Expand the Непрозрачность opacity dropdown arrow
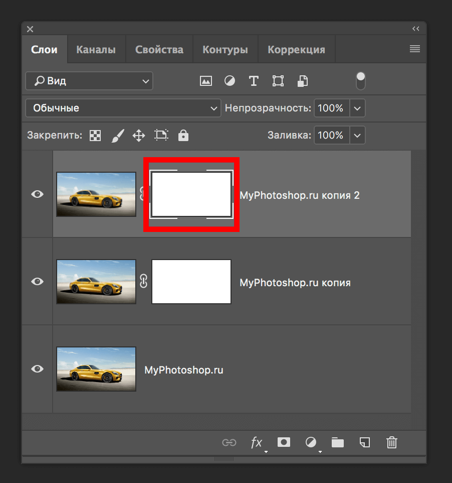 357,108
